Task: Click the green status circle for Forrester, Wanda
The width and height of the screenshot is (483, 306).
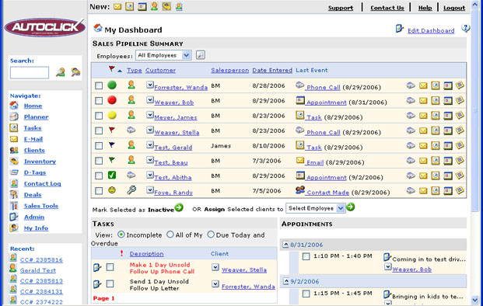Action: [112, 85]
